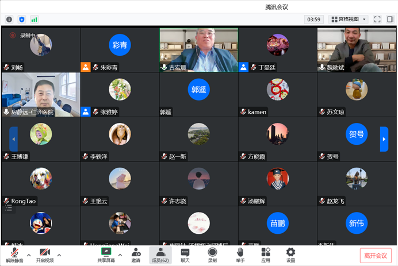Select 古宏晨's video tile
The image size is (398, 266).
point(198,51)
